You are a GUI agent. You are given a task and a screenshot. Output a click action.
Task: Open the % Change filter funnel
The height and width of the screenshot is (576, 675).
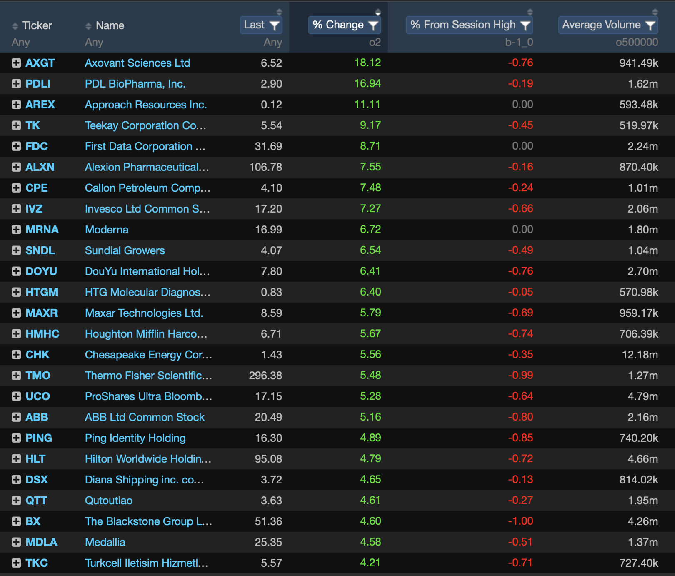(373, 25)
